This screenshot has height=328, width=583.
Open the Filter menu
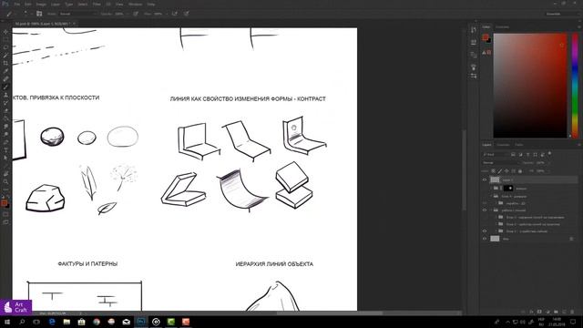97,4
